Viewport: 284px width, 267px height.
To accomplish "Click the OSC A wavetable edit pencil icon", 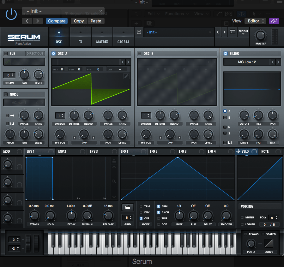I will [x=126, y=76].
